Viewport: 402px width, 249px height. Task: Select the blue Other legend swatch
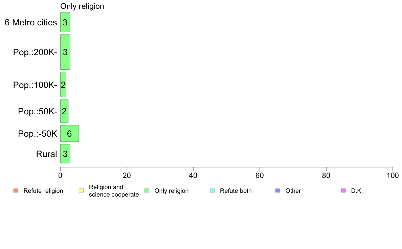click(278, 190)
